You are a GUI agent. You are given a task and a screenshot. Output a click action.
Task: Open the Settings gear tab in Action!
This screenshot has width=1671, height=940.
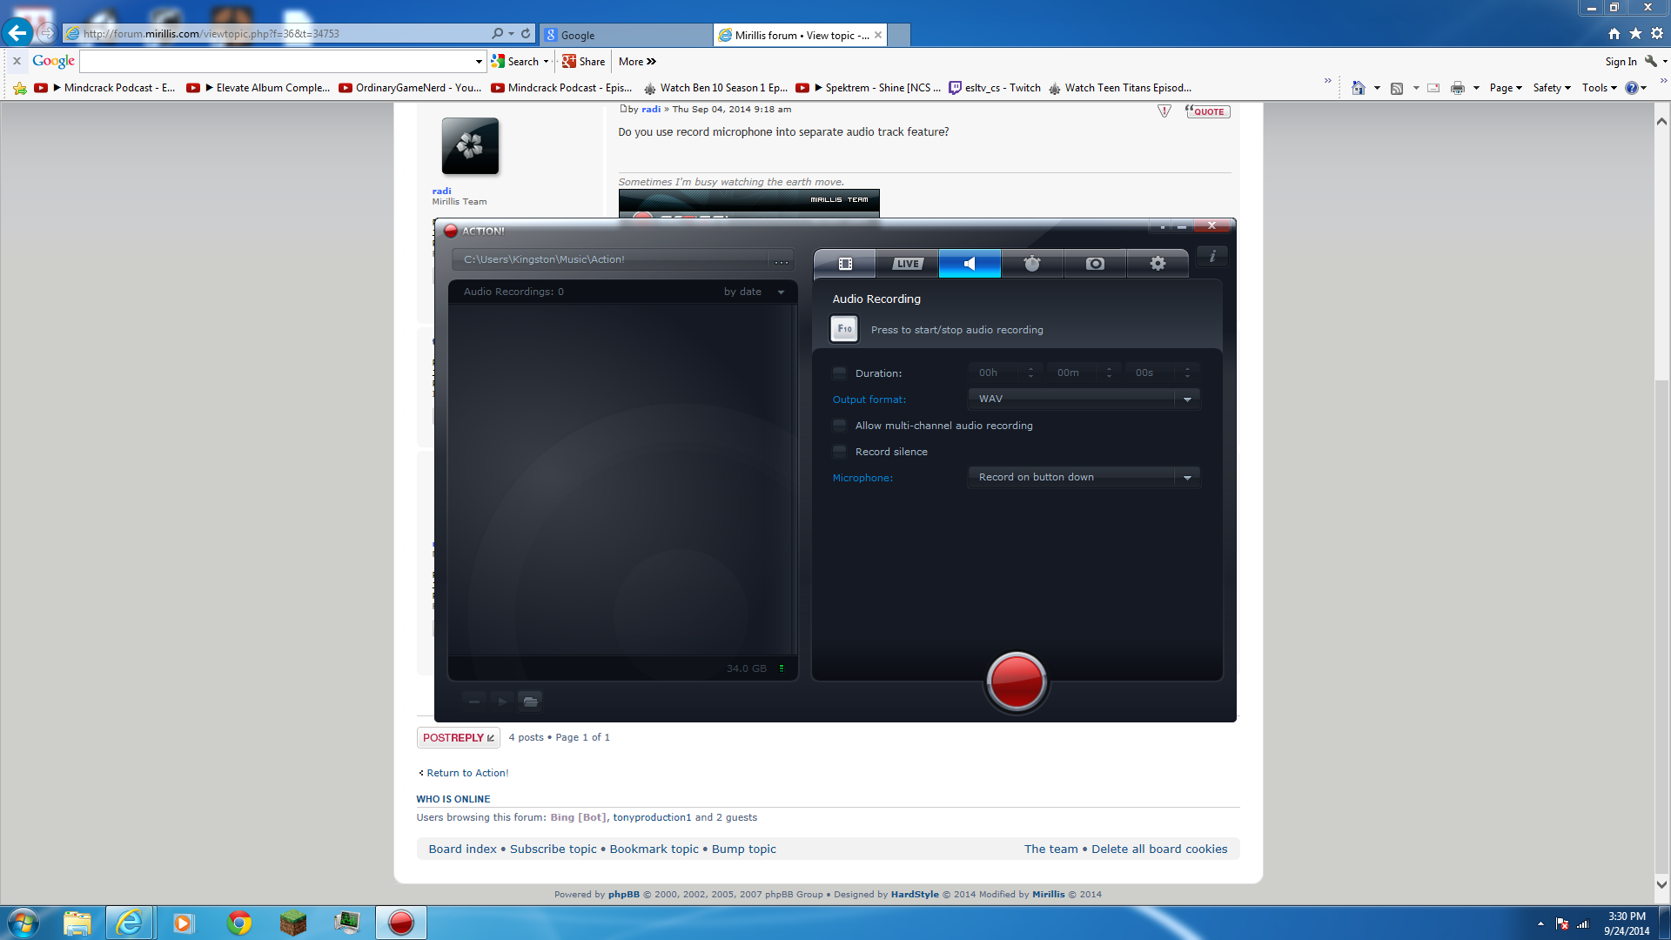[x=1158, y=263]
